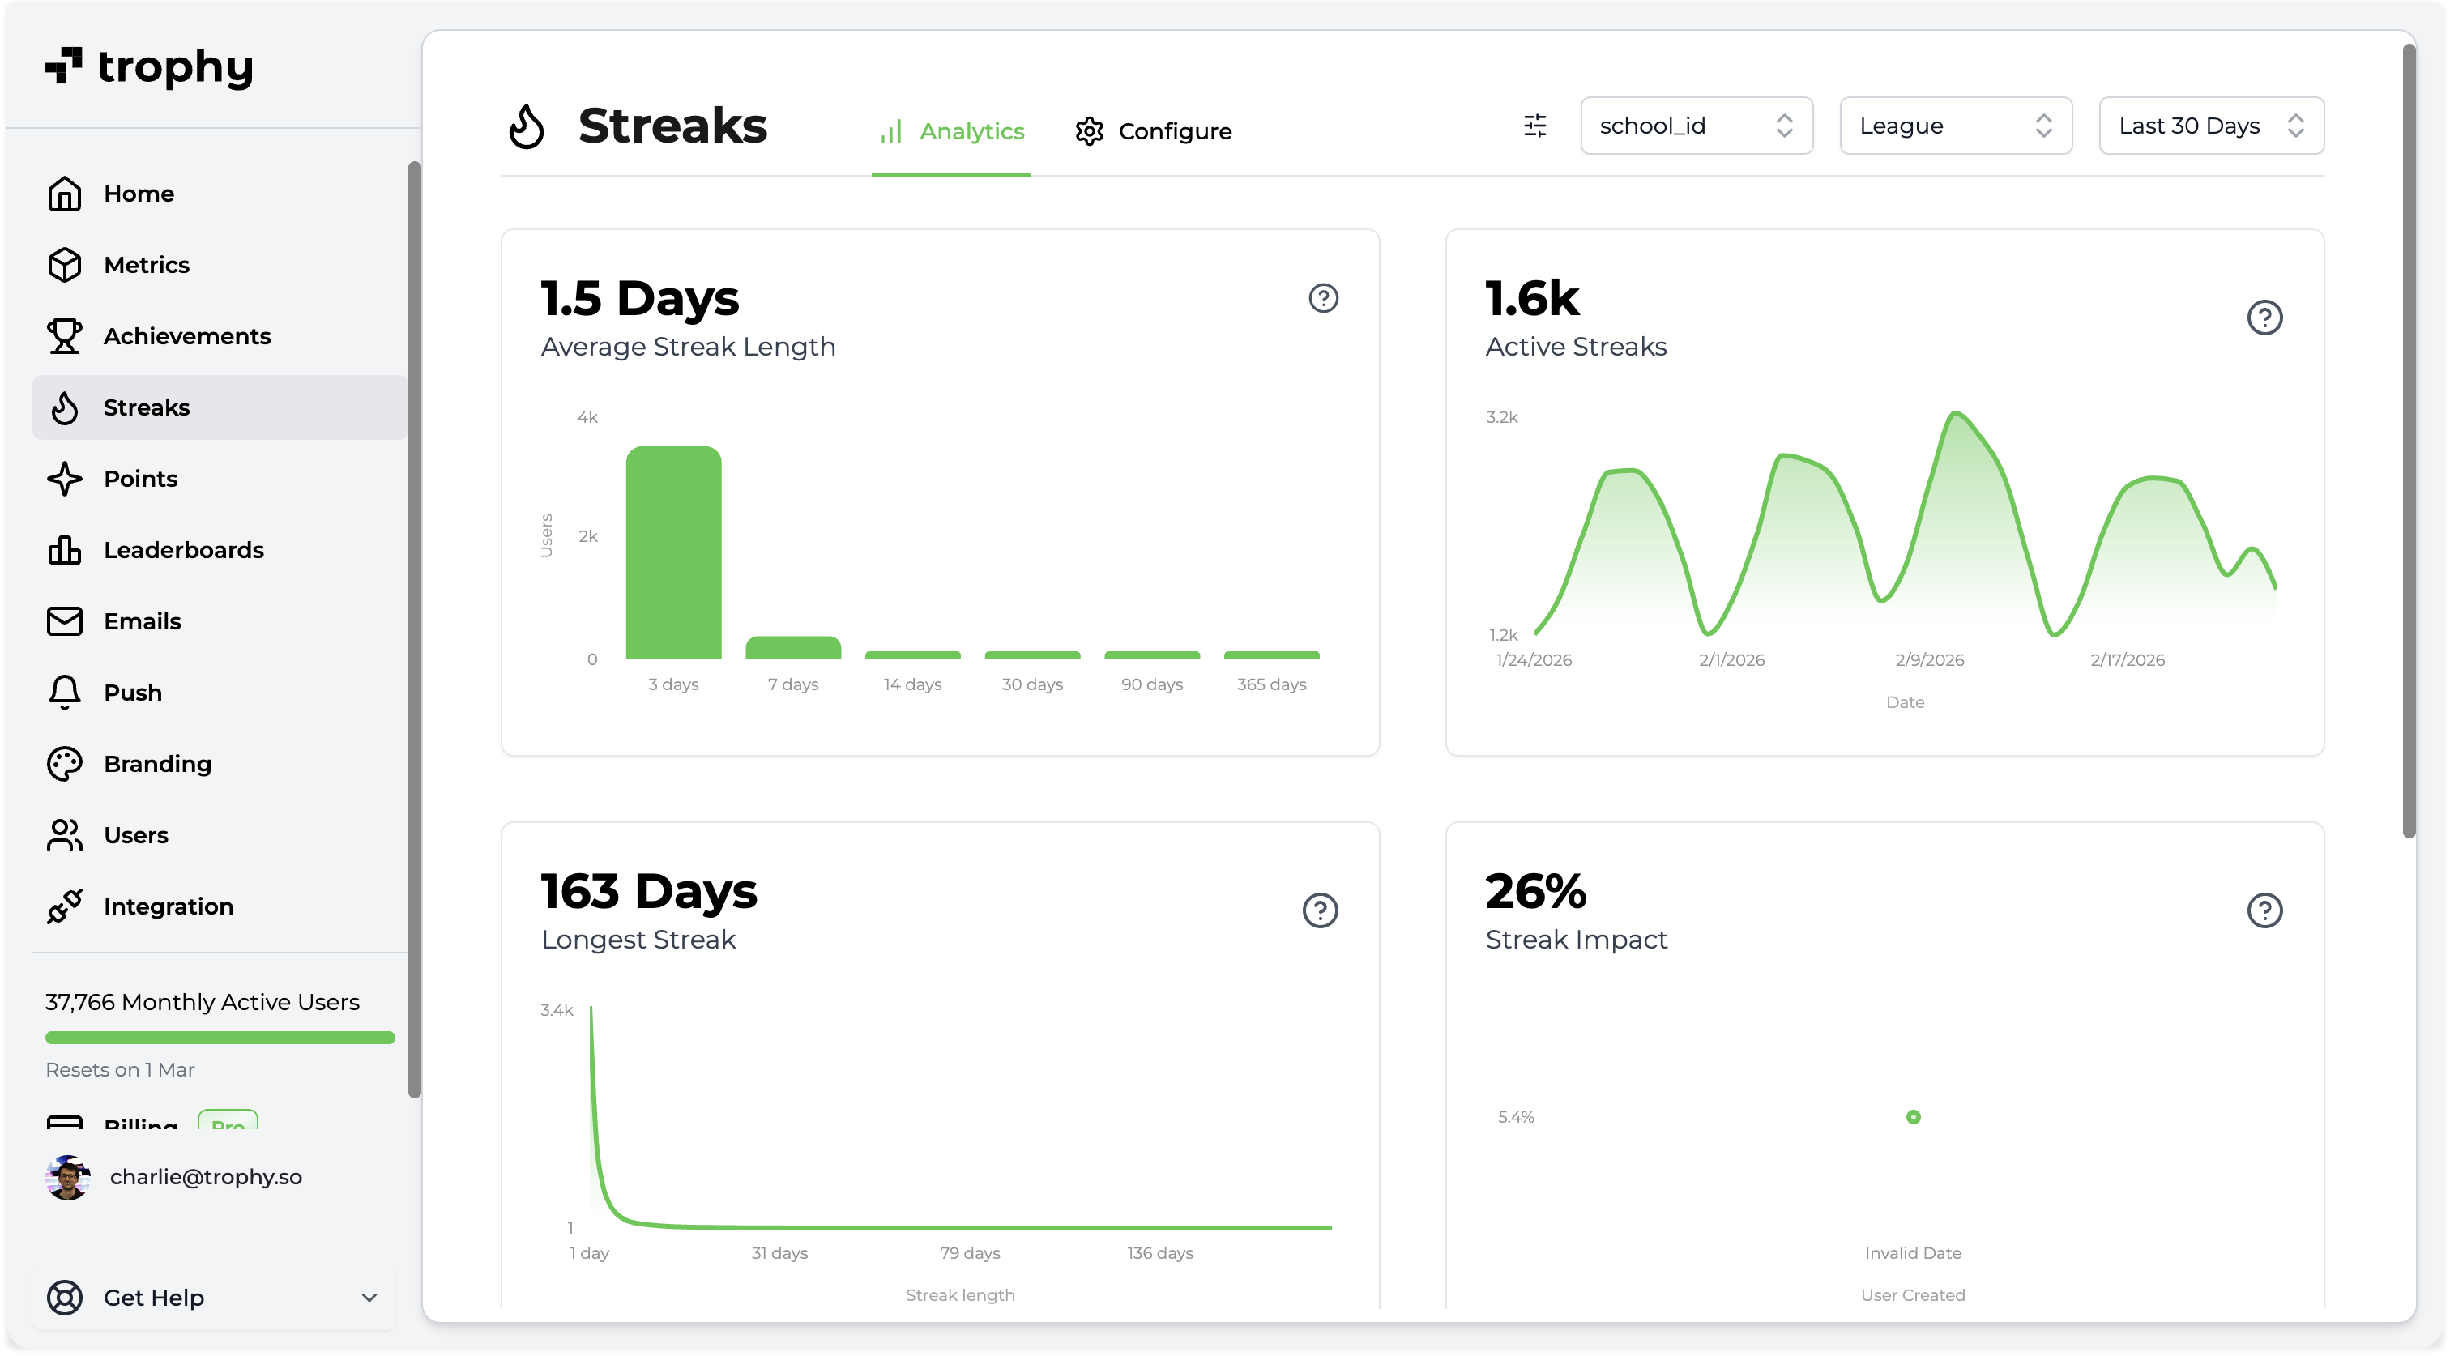Select the Analytics tab
Image resolution: width=2450 pixels, height=1356 pixels.
pyautogui.click(x=952, y=131)
